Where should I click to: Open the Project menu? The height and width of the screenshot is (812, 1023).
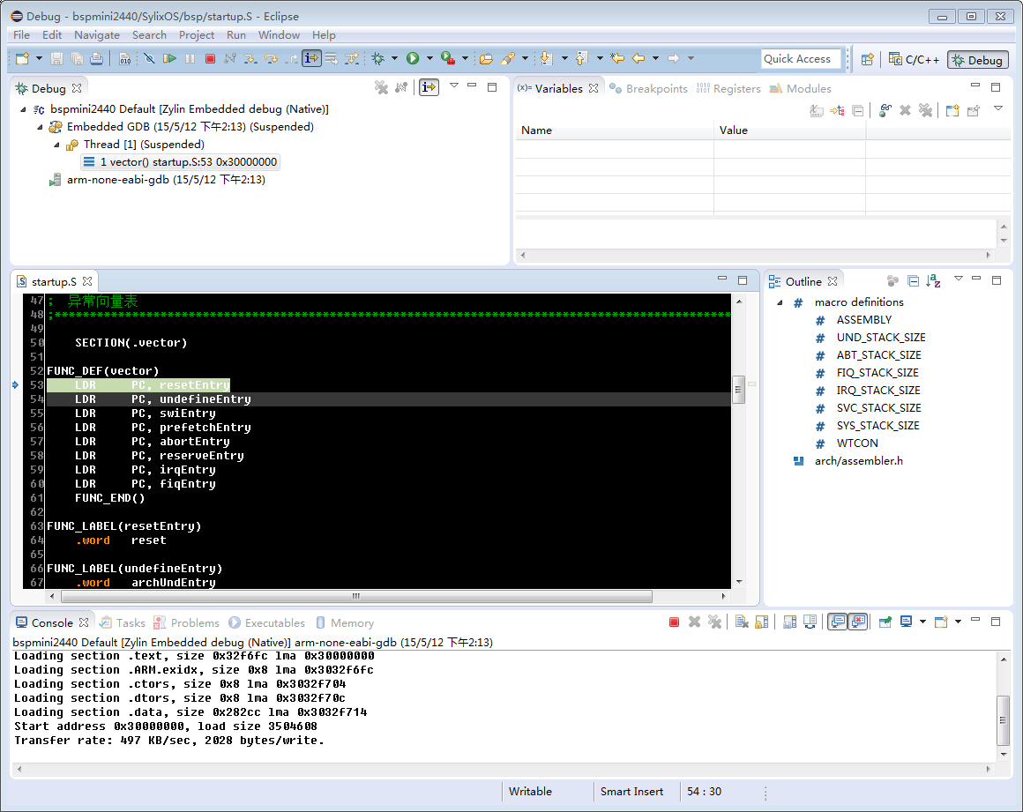click(197, 35)
